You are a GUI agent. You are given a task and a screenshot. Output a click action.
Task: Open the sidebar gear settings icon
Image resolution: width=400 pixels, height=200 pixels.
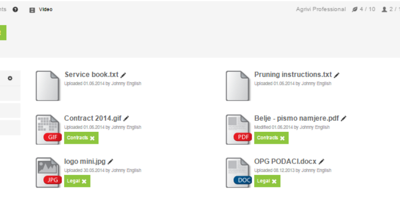tap(10, 78)
